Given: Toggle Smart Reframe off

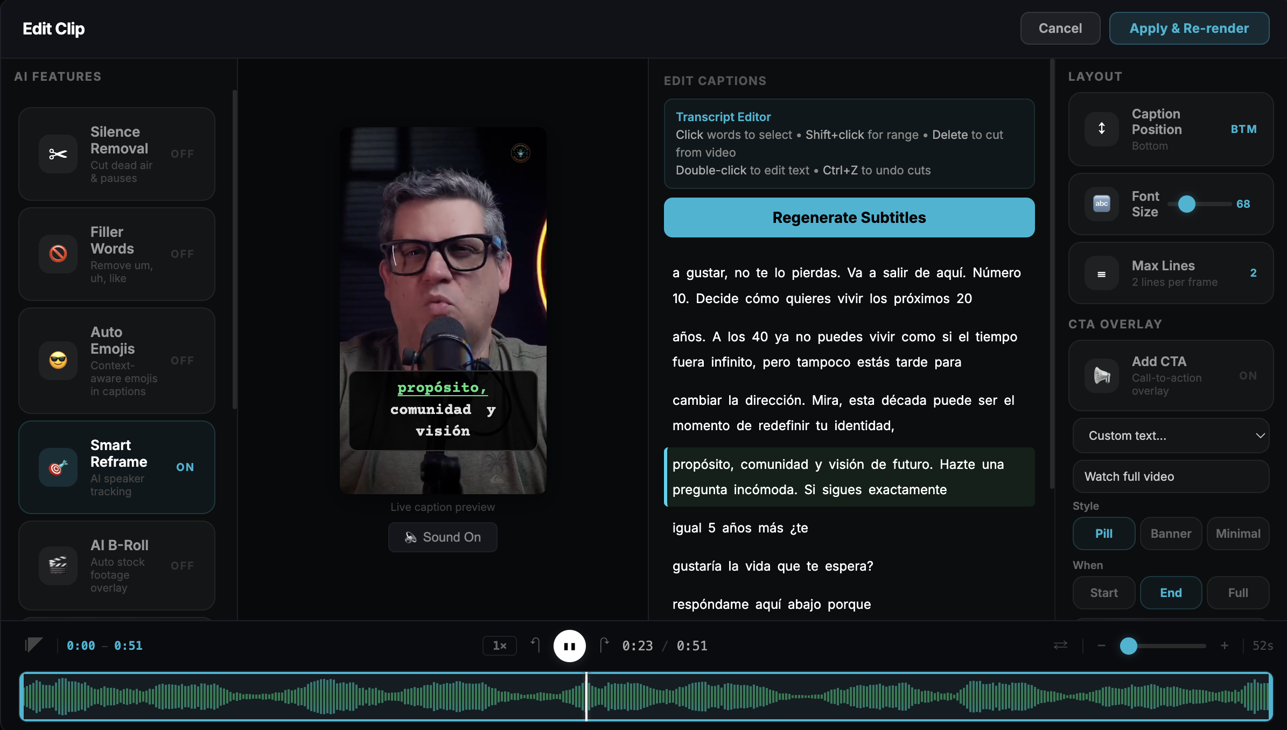Looking at the screenshot, I should click(x=185, y=467).
